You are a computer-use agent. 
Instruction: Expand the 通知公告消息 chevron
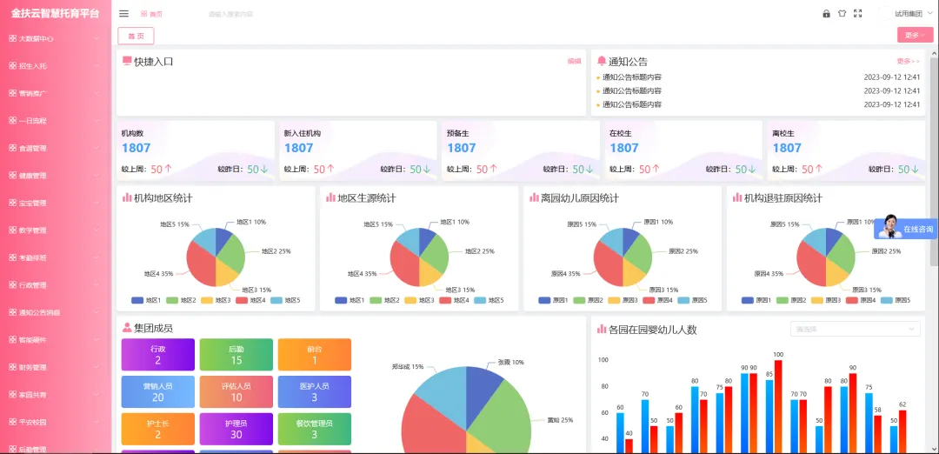(x=97, y=312)
